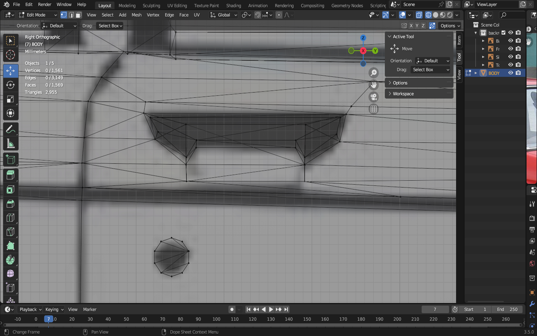Choose the Annotate pencil tool

pyautogui.click(x=10, y=130)
